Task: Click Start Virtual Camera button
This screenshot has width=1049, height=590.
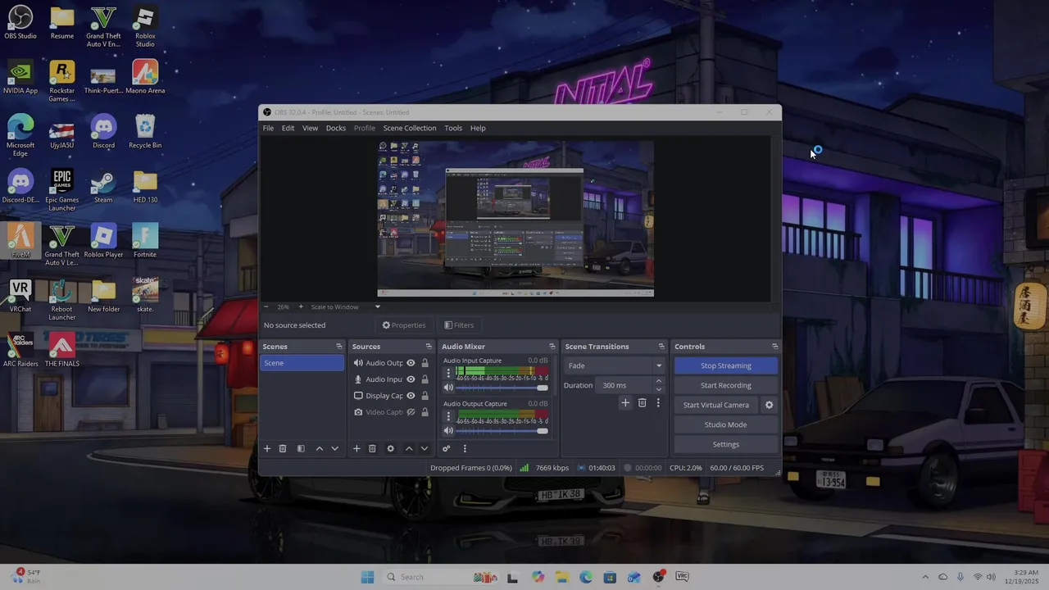Action: click(716, 405)
